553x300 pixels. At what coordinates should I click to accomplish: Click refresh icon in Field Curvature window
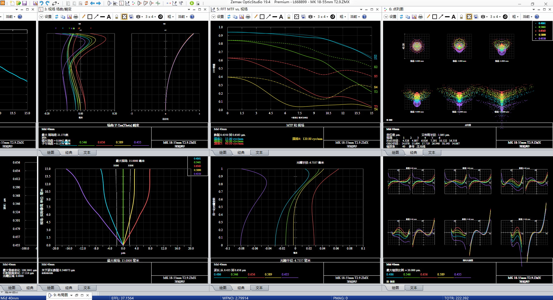(57, 17)
